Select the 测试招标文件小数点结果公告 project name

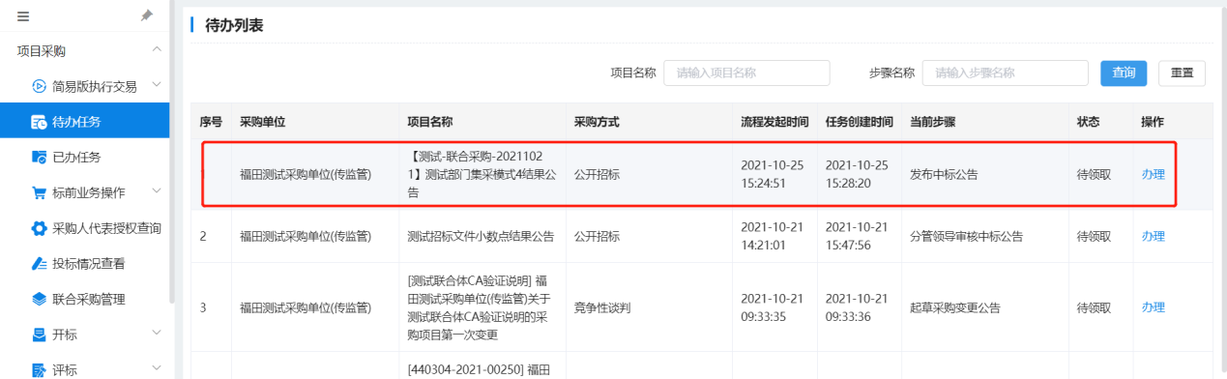coord(481,236)
